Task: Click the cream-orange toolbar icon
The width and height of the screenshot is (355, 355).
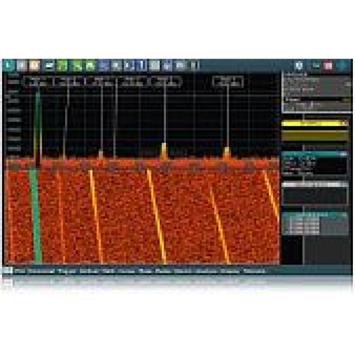Action: pyautogui.click(x=34, y=65)
